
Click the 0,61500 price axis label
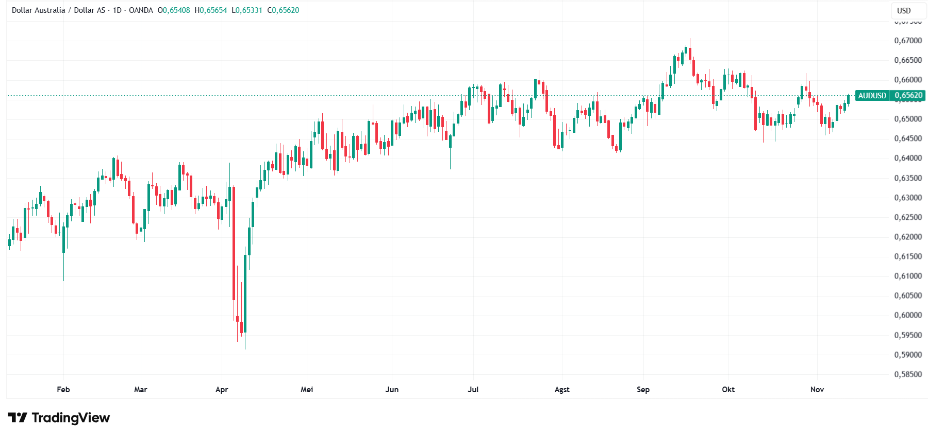[x=908, y=256]
